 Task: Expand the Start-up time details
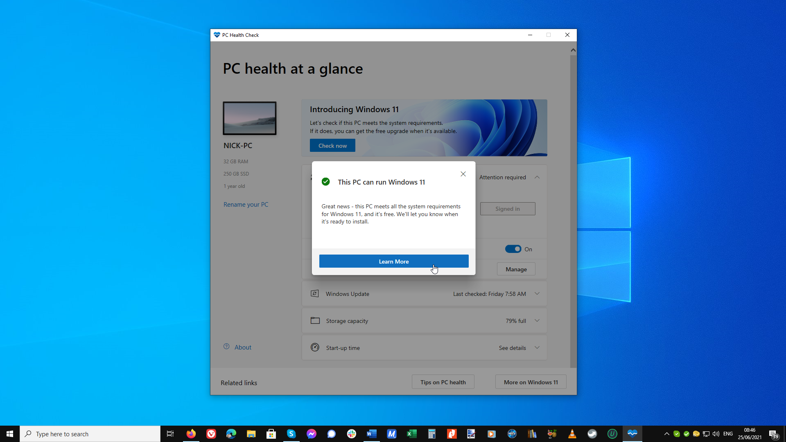tap(537, 347)
